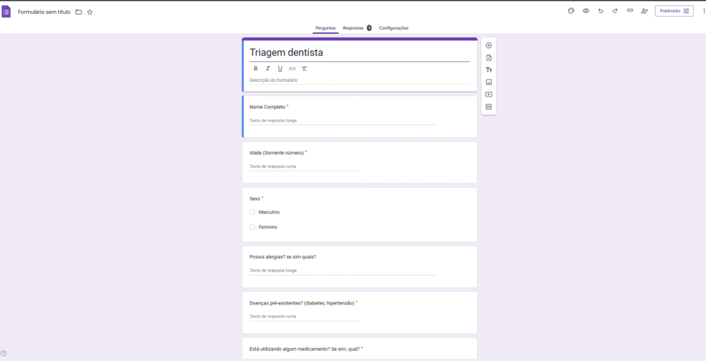706x361 pixels.
Task: Redo the last undone change
Action: [615, 11]
